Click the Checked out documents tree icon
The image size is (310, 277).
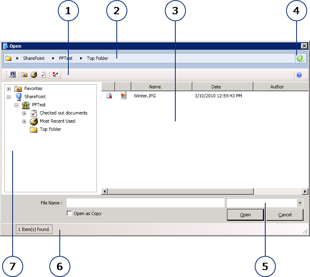[34, 113]
